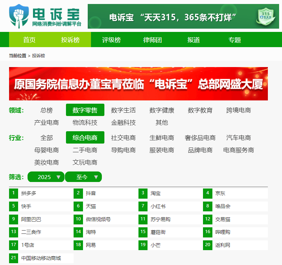Viewport: 282px width, 265px height.
Task: Click the 投诉榜 breadcrumb link
Action: [x=38, y=55]
